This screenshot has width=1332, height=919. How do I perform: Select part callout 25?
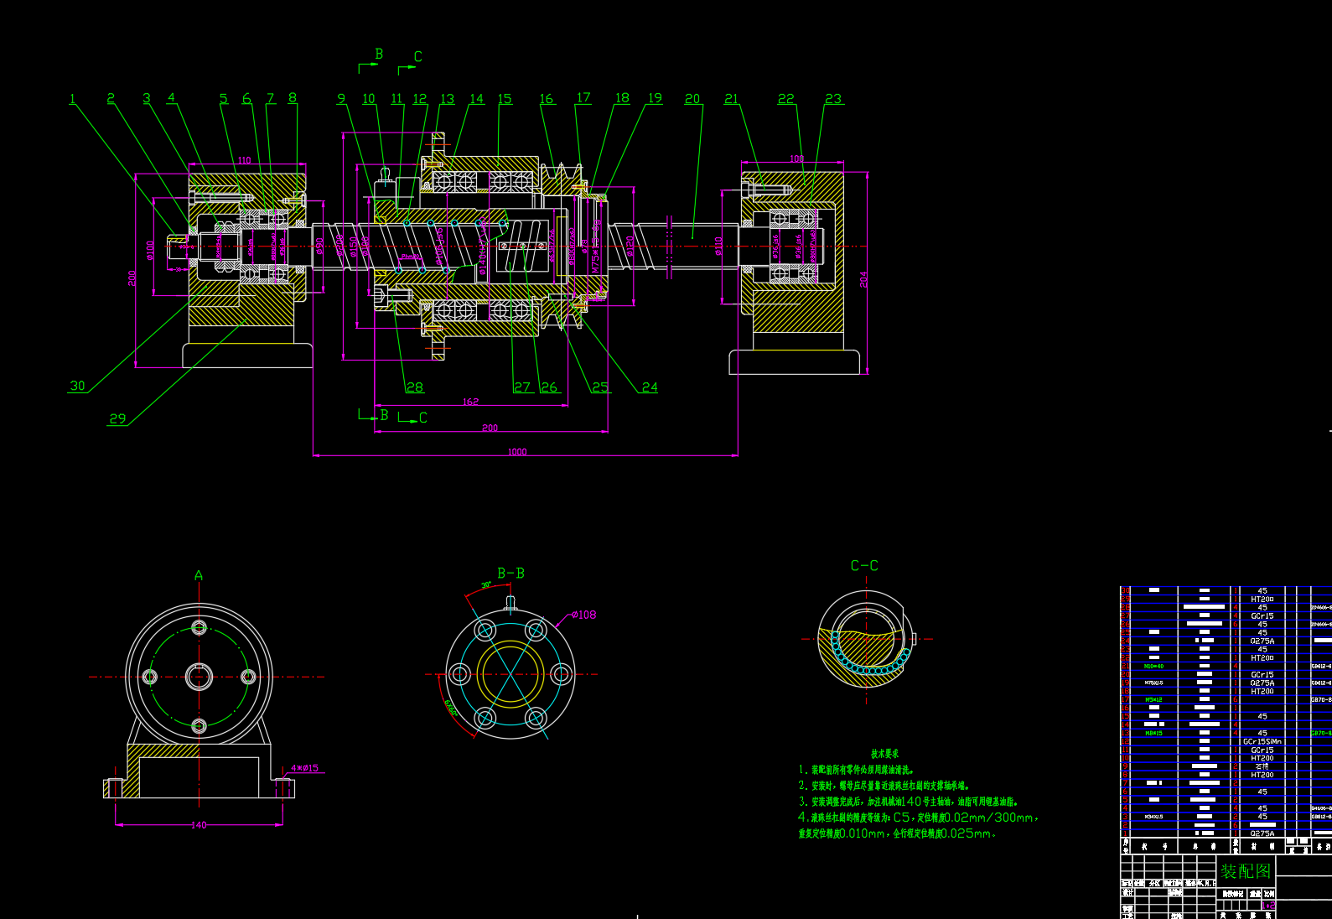(600, 387)
